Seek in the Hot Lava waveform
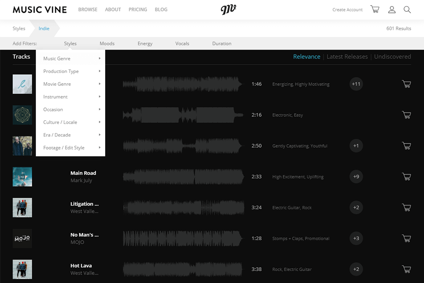This screenshot has height=283, width=424. (183, 269)
